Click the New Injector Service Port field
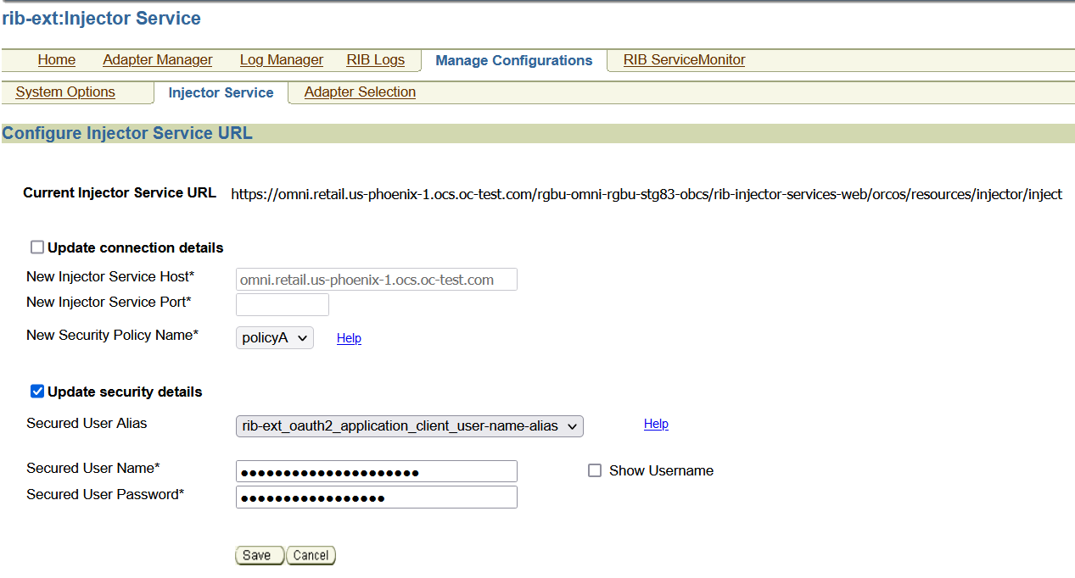The height and width of the screenshot is (578, 1075). point(282,303)
